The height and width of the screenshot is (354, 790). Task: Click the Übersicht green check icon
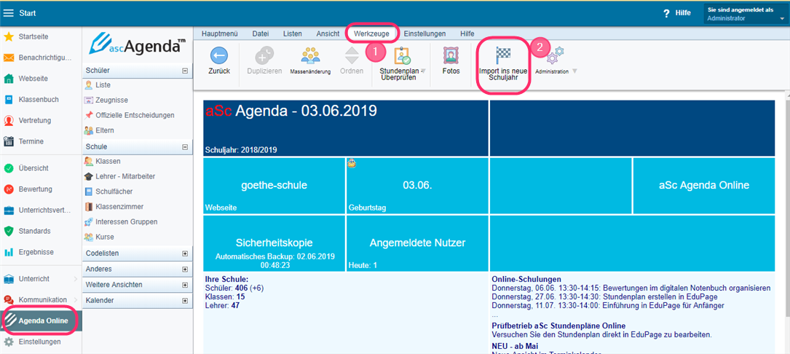click(9, 168)
